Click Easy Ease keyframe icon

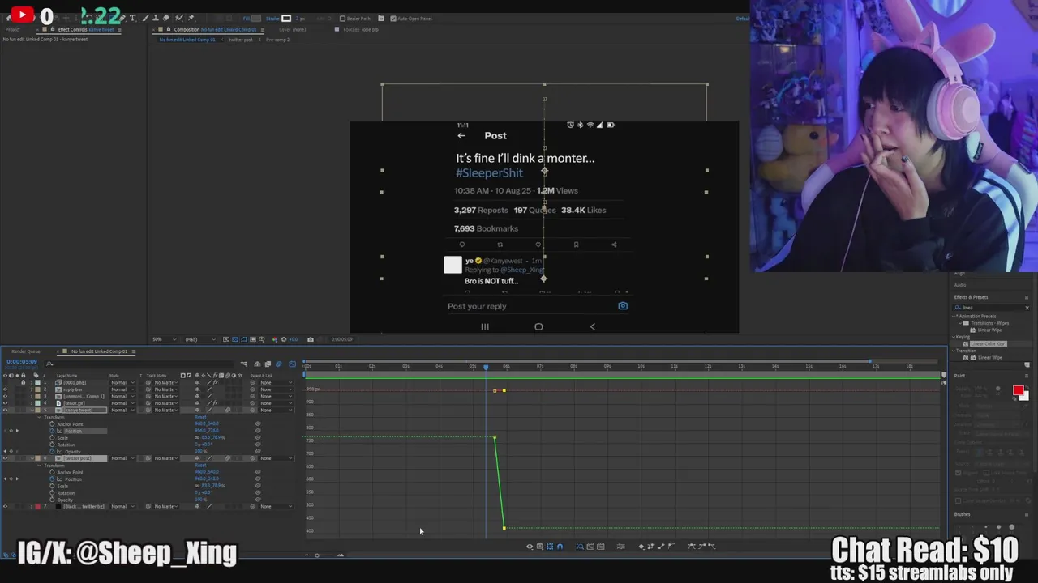pos(691,547)
